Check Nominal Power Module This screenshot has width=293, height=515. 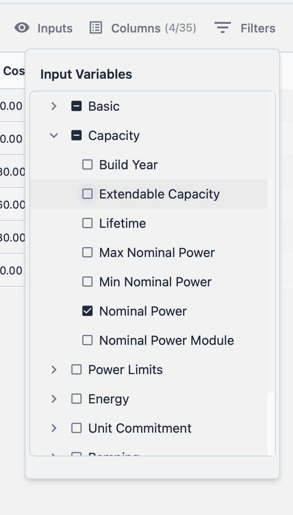pos(87,340)
